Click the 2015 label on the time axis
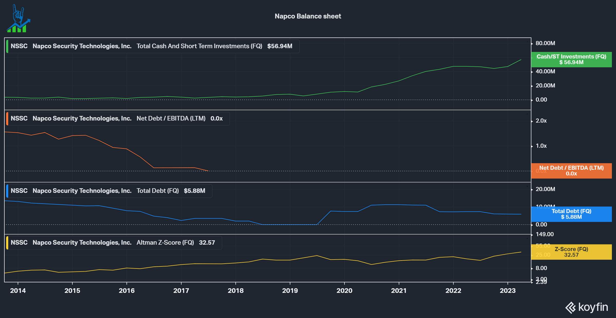Image resolution: width=616 pixels, height=318 pixels. (x=72, y=291)
